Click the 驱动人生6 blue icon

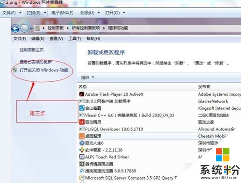[x=81, y=143]
